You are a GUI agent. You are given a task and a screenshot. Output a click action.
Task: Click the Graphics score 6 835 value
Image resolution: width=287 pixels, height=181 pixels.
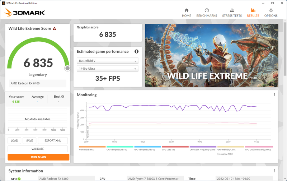coord(108,34)
